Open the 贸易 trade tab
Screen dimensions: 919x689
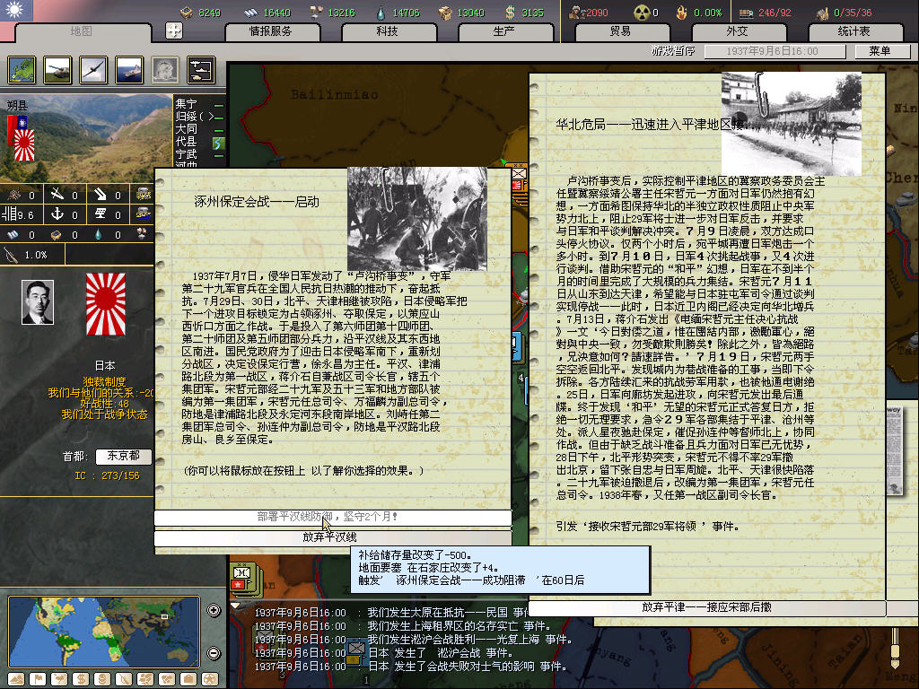tap(621, 31)
